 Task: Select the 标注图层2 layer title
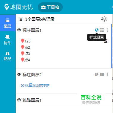[x=32, y=75]
